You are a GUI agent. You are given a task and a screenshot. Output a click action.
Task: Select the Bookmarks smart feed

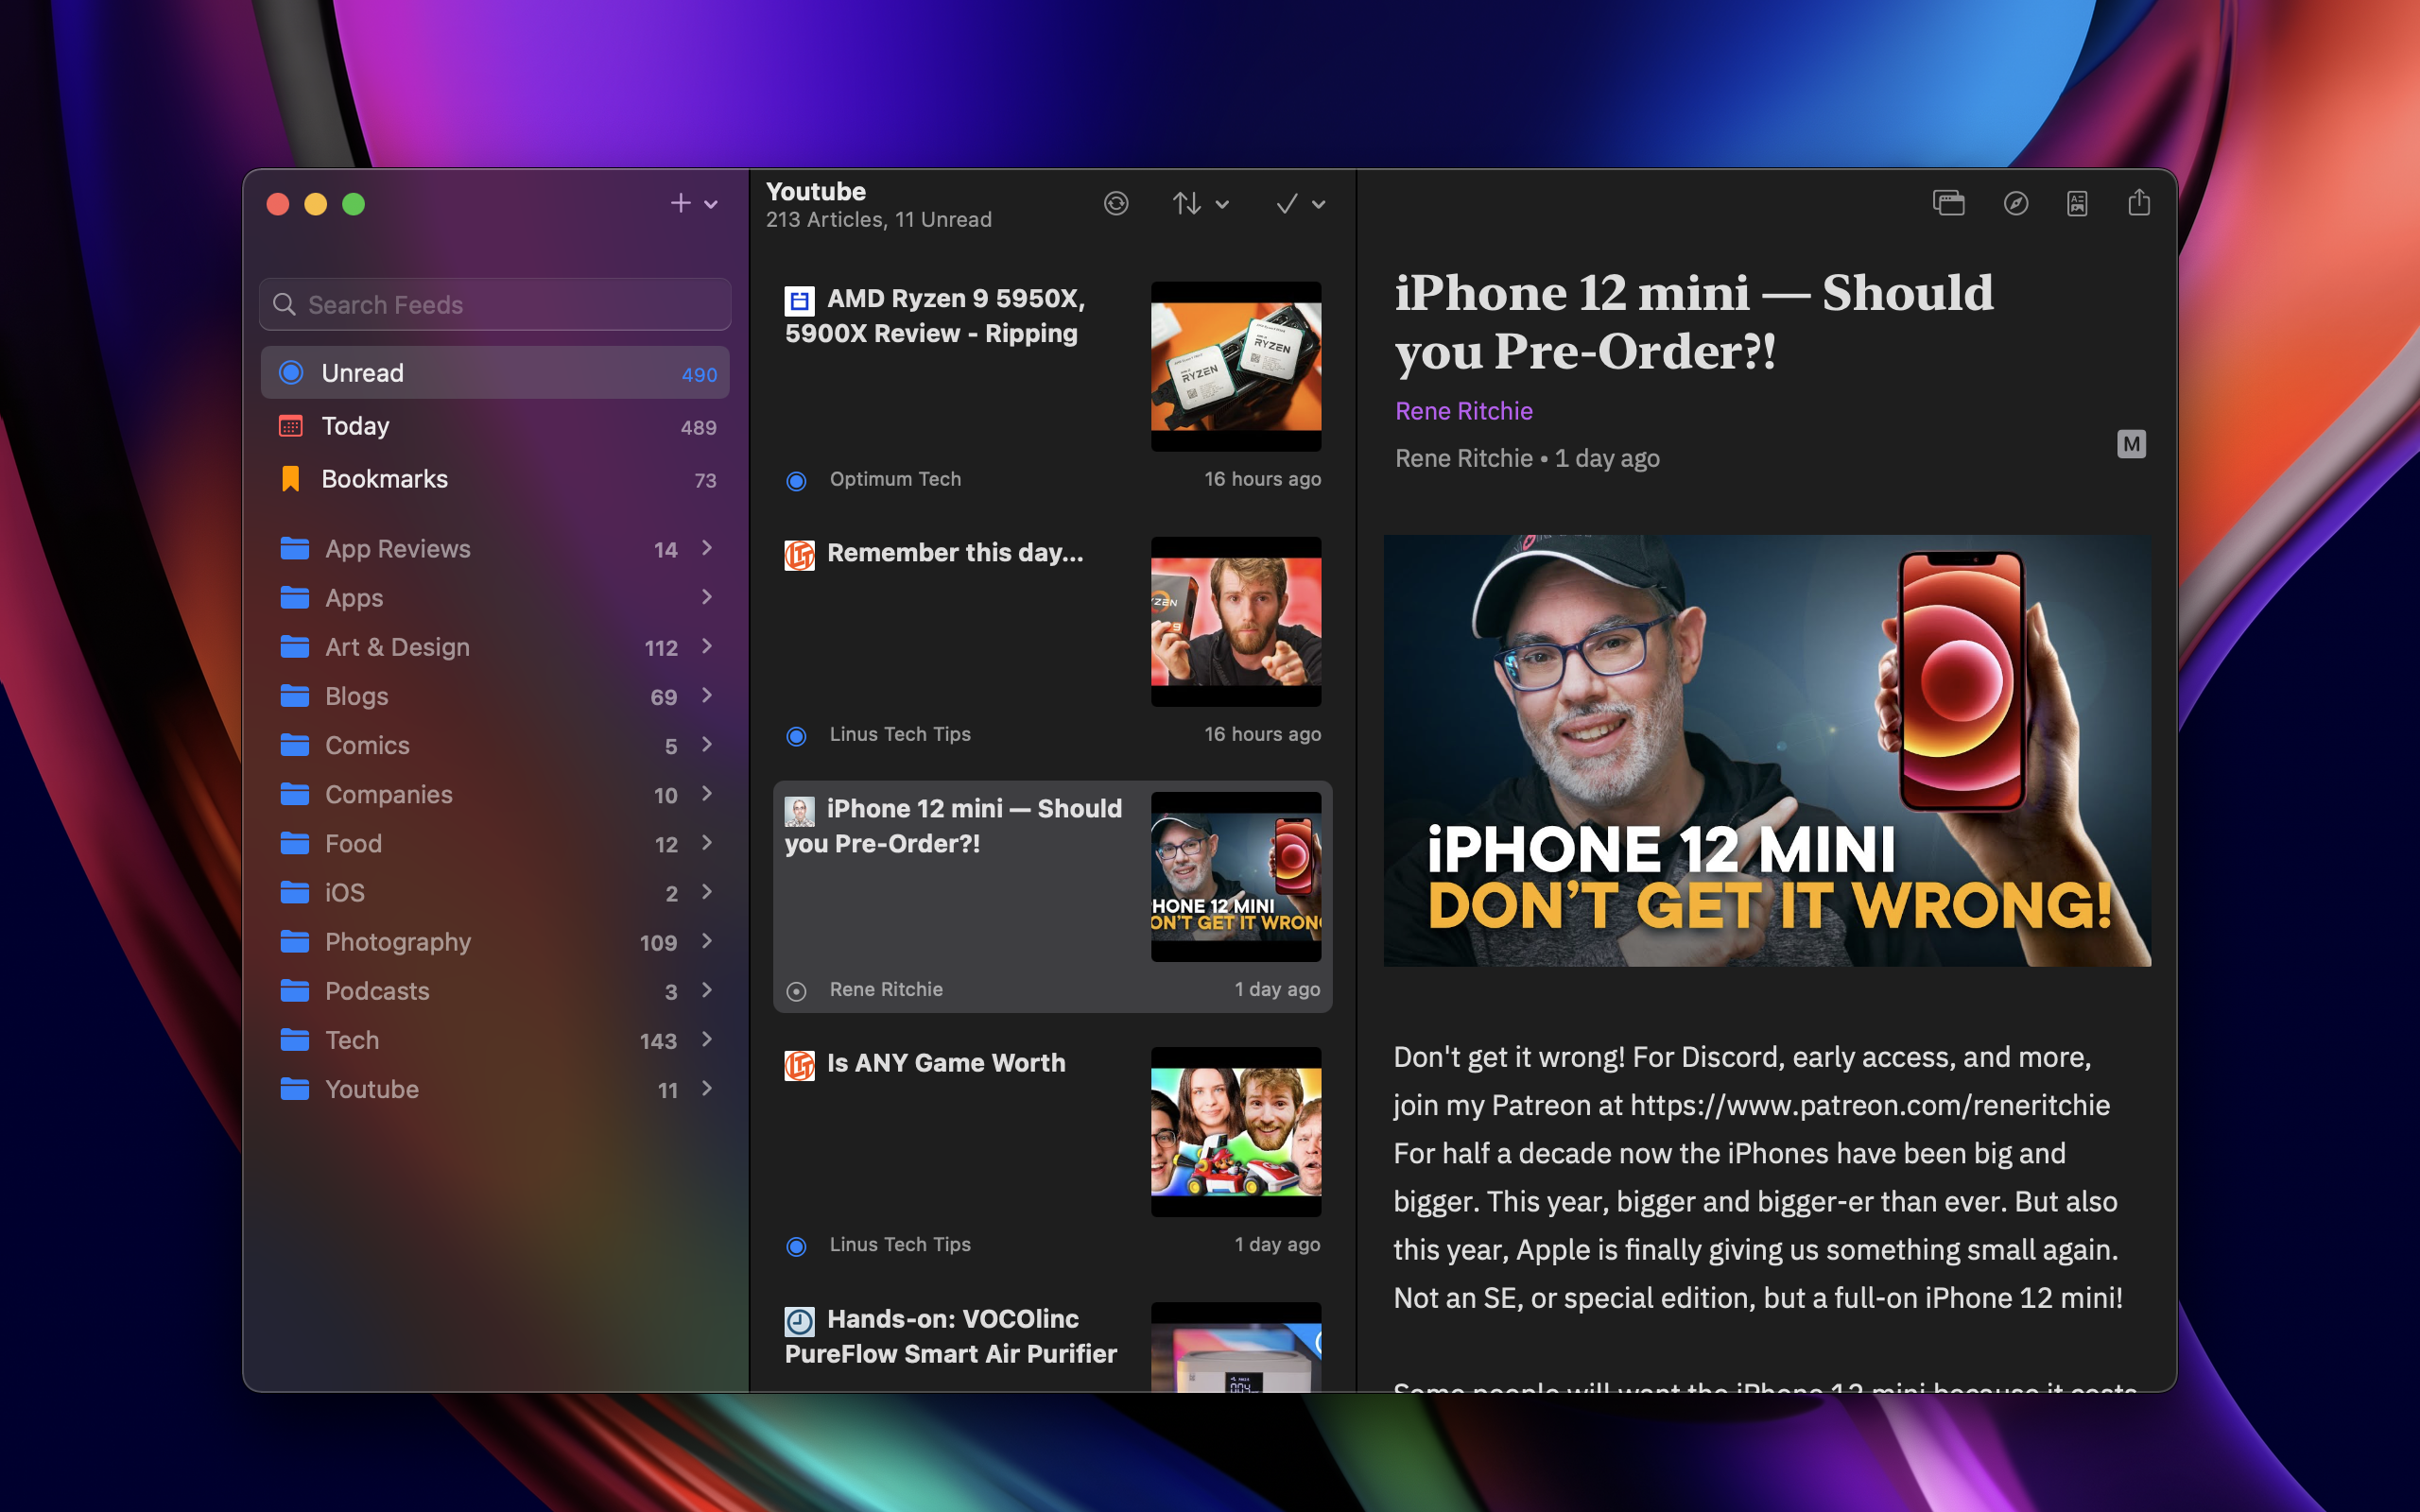tap(495, 479)
